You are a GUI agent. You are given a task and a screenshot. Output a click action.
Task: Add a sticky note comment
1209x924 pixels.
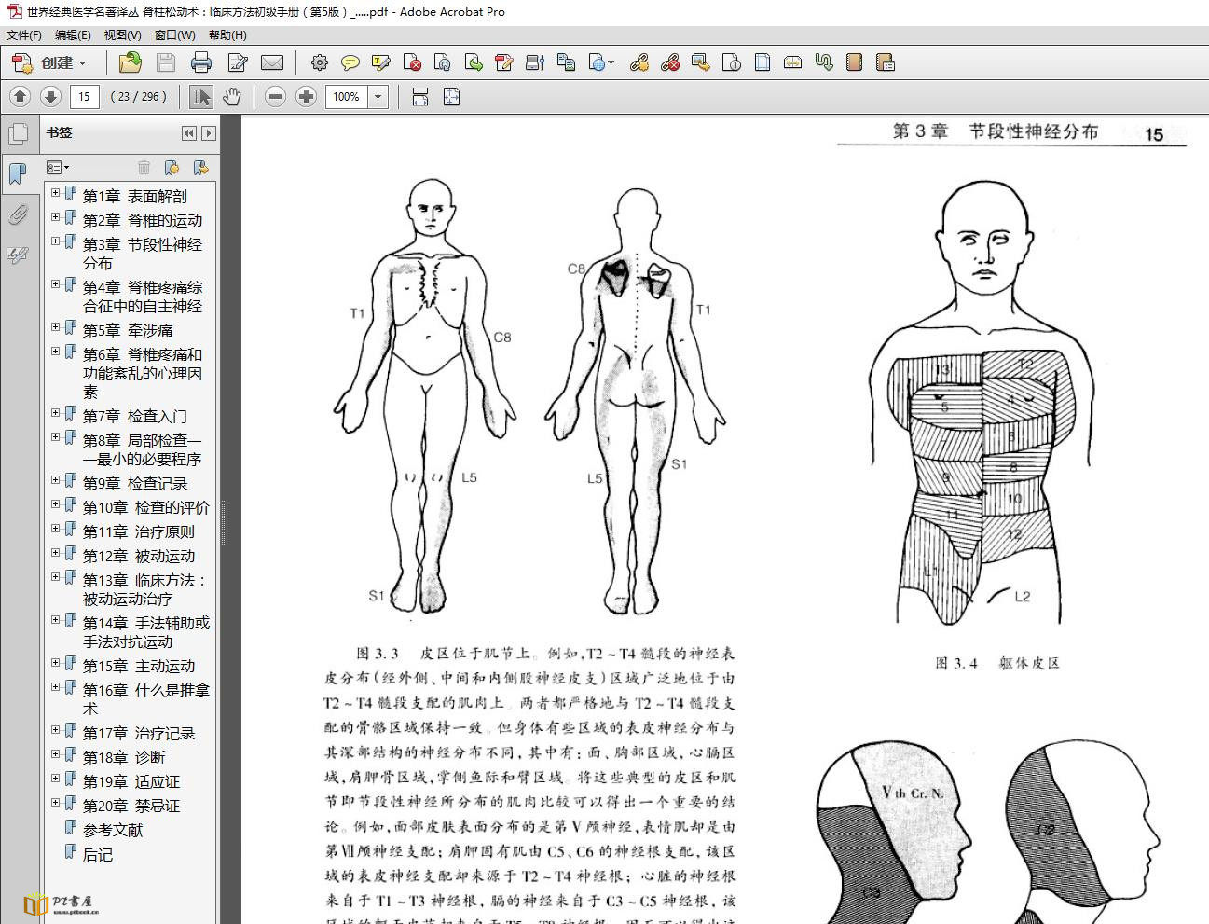point(350,63)
